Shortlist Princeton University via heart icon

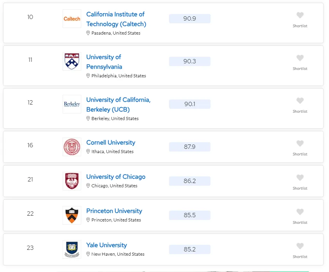point(300,212)
